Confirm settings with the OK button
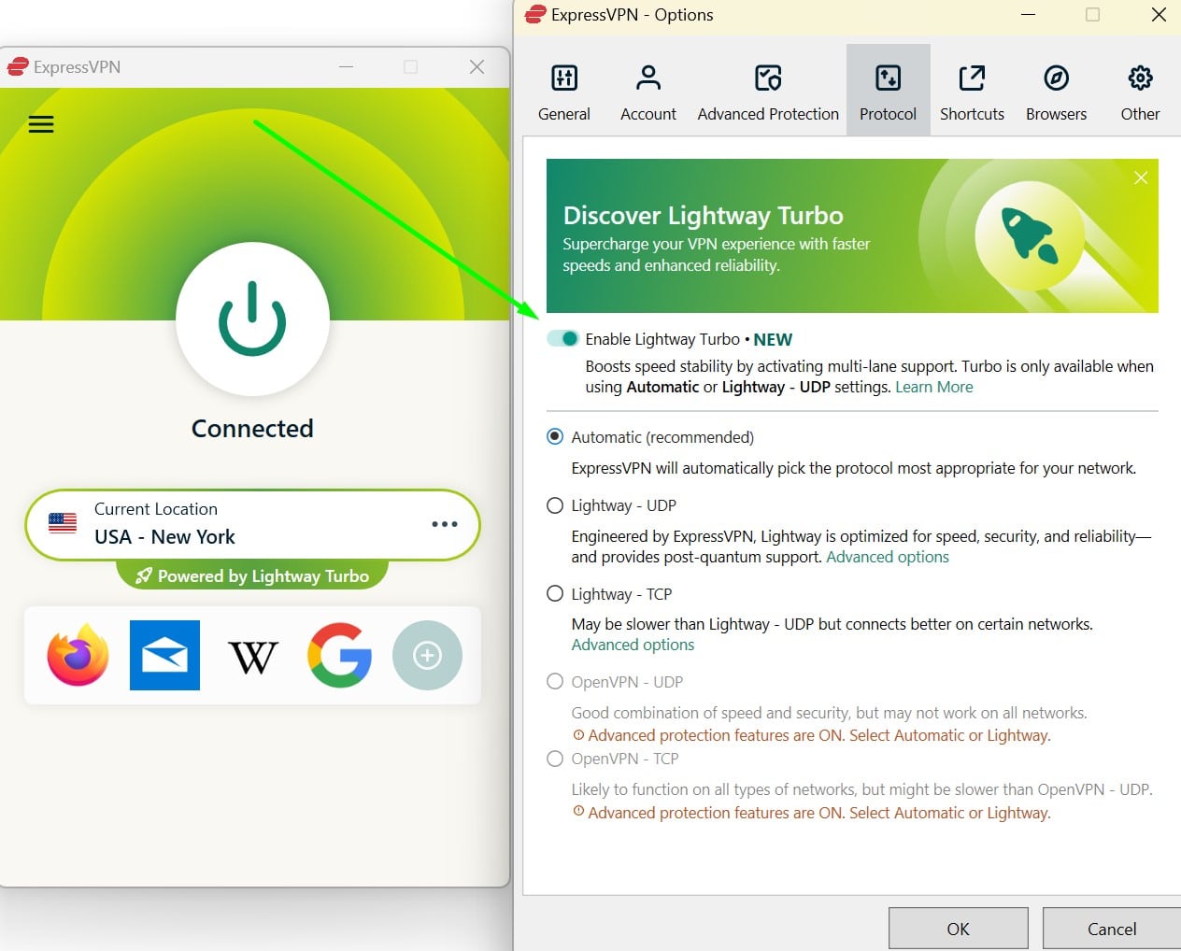The height and width of the screenshot is (951, 1181). click(x=959, y=929)
